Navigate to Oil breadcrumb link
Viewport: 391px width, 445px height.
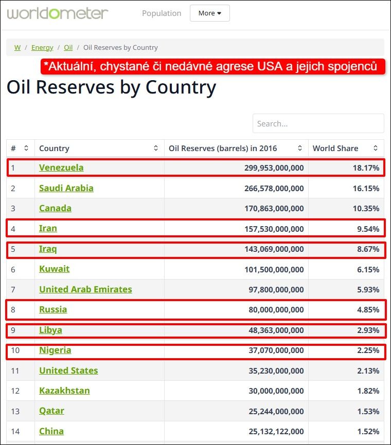tap(68, 47)
